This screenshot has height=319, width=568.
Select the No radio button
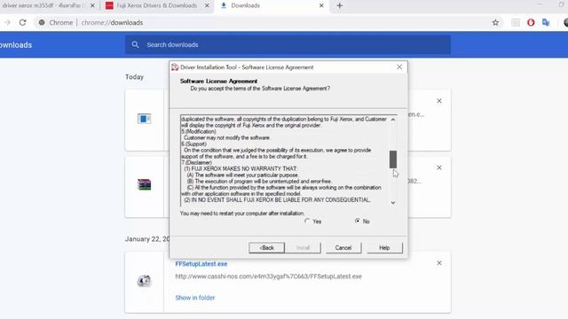click(x=358, y=221)
